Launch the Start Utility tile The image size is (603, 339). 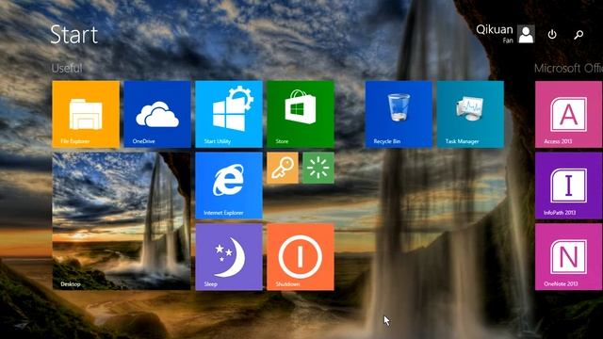pos(229,114)
